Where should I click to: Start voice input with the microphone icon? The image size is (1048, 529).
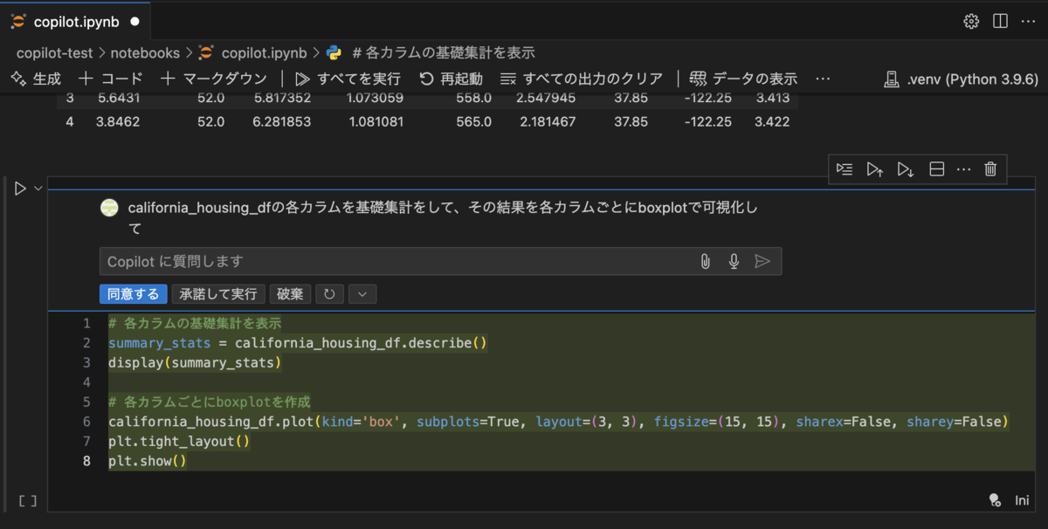click(x=734, y=261)
